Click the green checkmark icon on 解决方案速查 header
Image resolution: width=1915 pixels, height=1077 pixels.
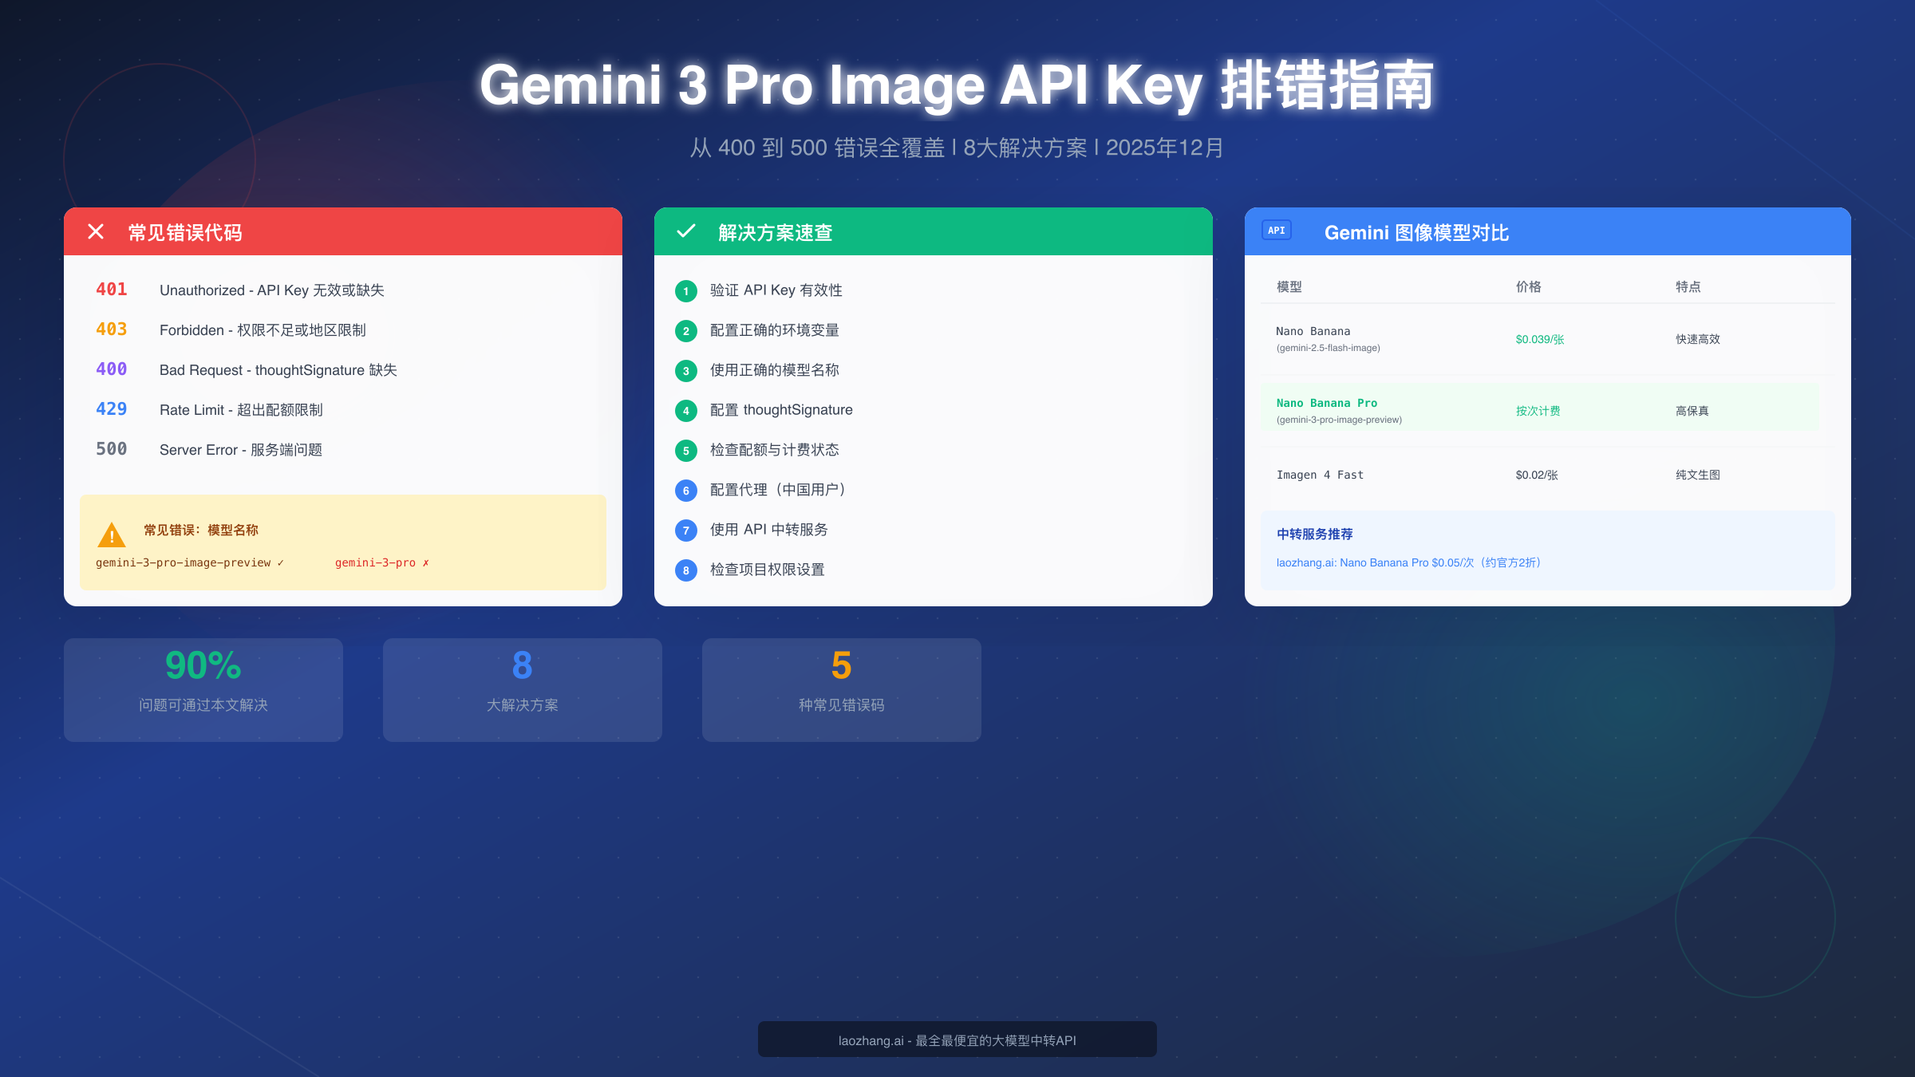point(686,232)
